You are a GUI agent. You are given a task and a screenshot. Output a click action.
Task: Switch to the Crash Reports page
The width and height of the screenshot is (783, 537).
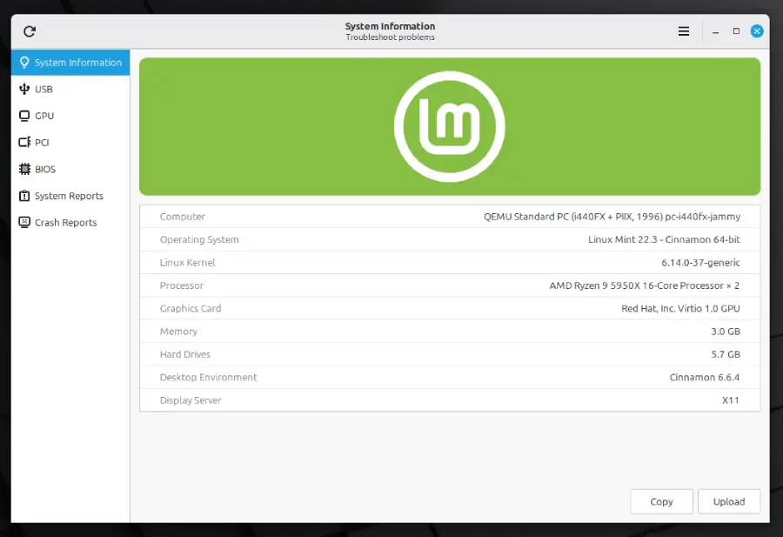(65, 223)
